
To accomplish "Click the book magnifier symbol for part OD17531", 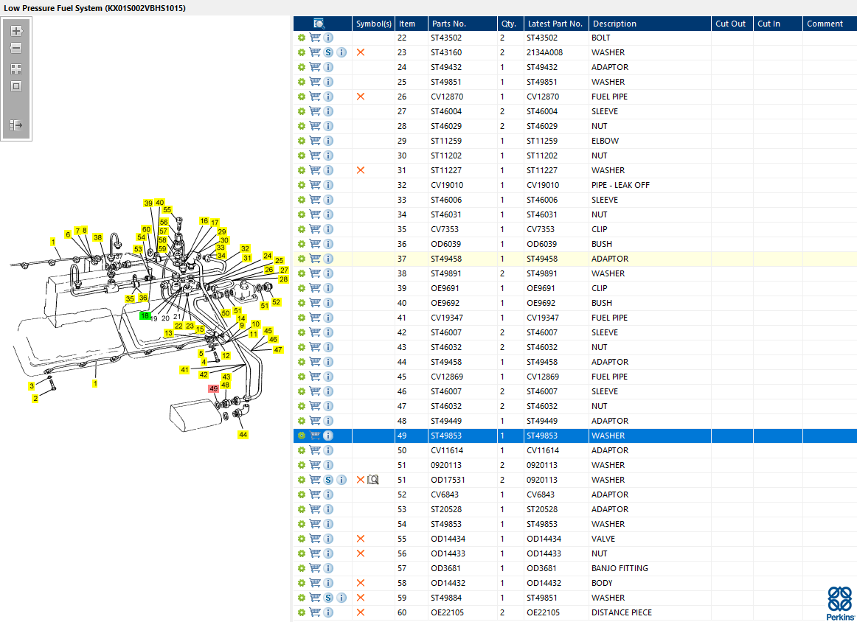I will [x=373, y=480].
